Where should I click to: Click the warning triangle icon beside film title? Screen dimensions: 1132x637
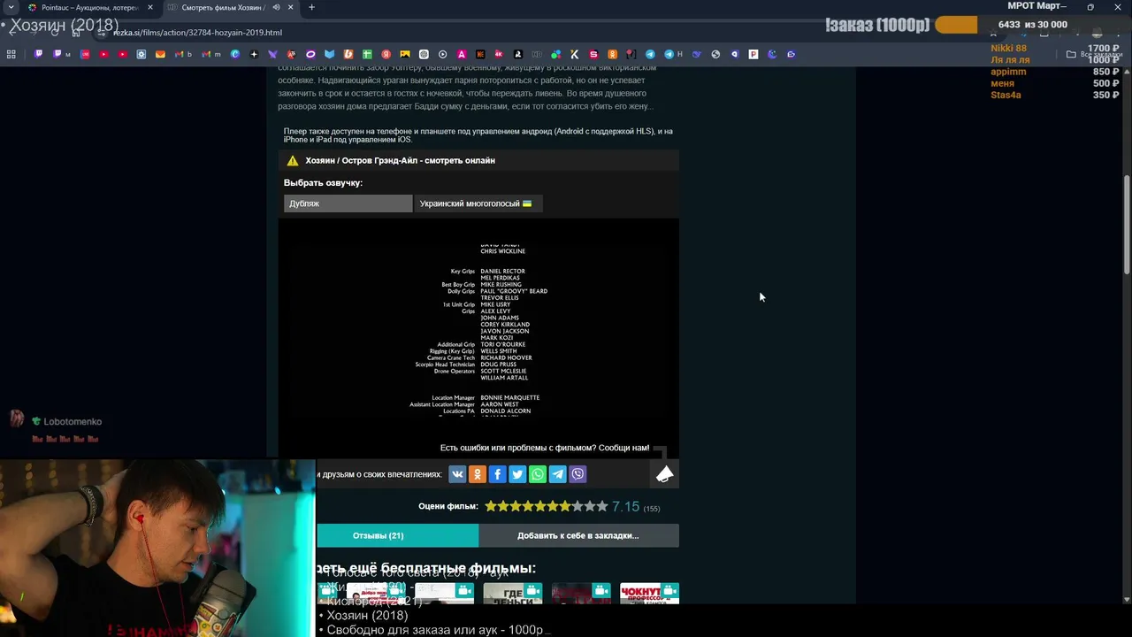(293, 160)
